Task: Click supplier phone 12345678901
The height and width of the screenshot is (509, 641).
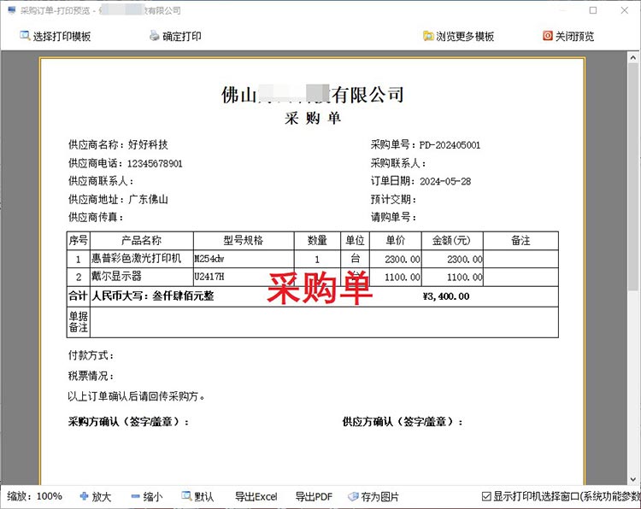Action: 155,163
